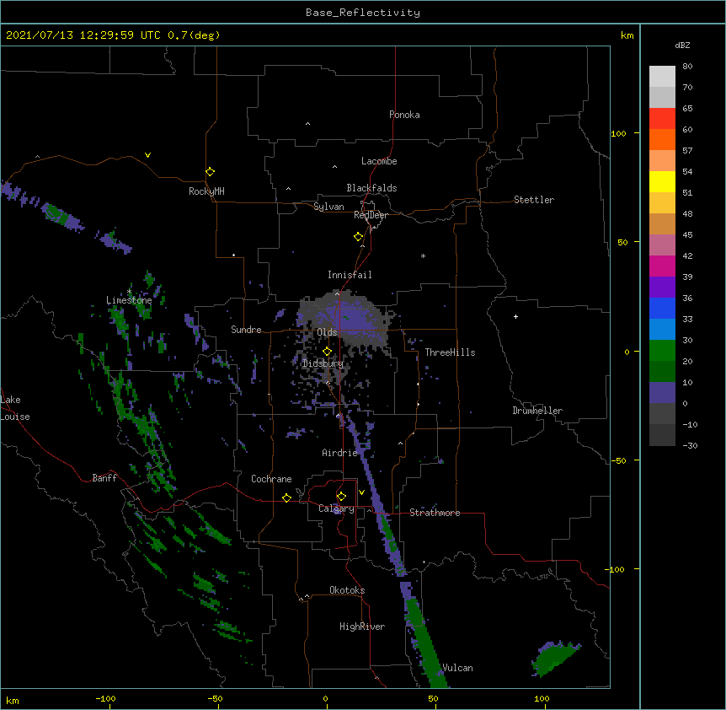Click the yellow V marker northwest of RockyMH
This screenshot has width=726, height=710.
click(x=147, y=155)
